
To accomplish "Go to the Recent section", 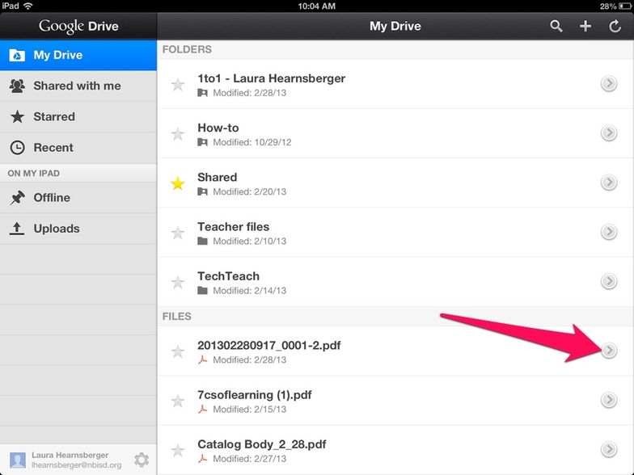I will click(x=53, y=148).
